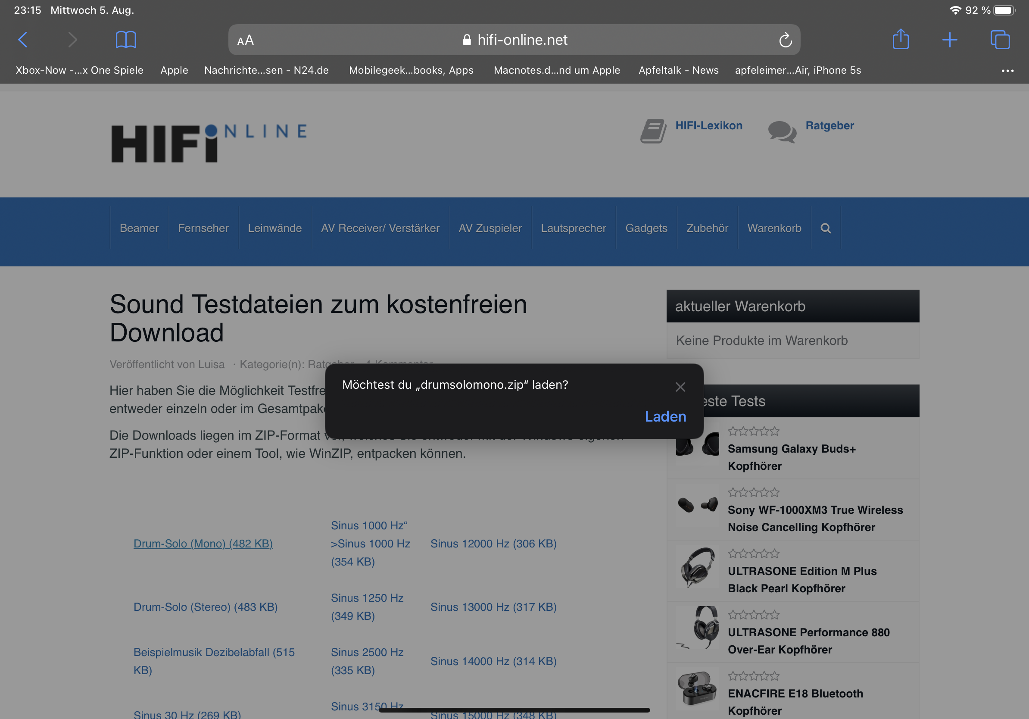Open Drum-Solo (Stereo) download link

click(x=205, y=606)
